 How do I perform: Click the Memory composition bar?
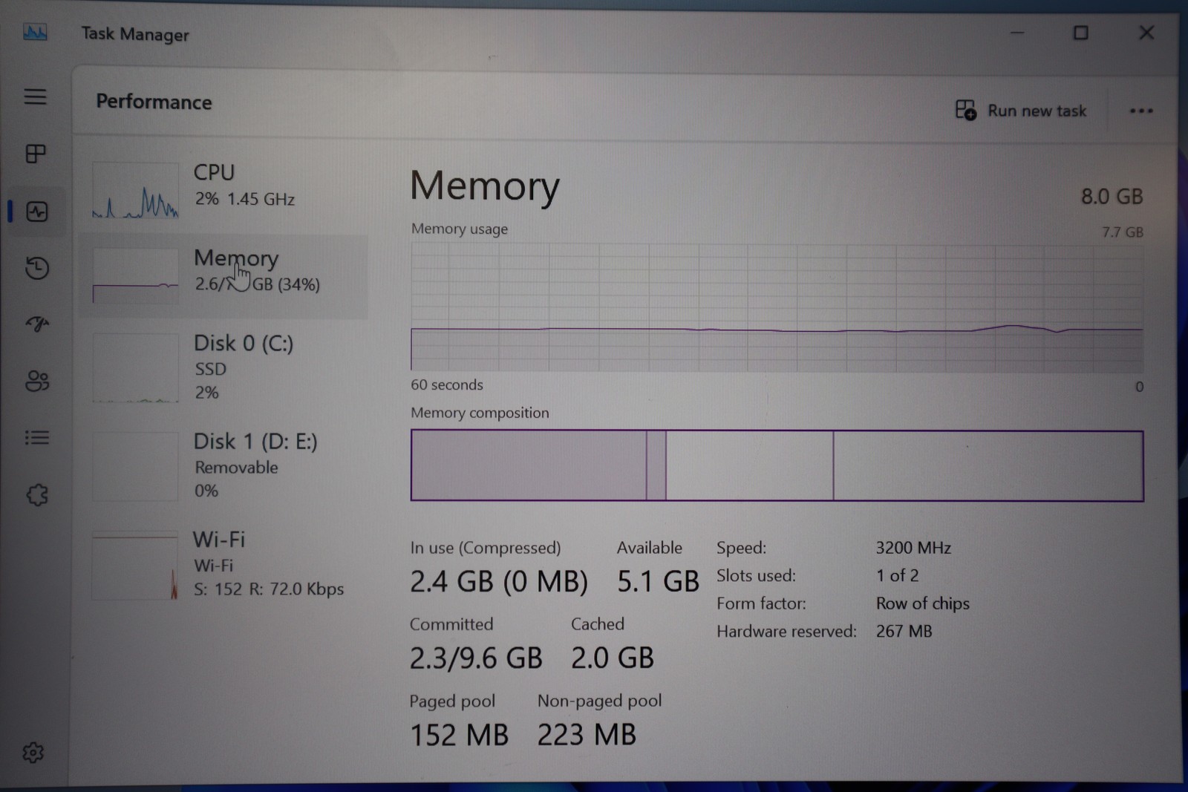[x=777, y=465]
